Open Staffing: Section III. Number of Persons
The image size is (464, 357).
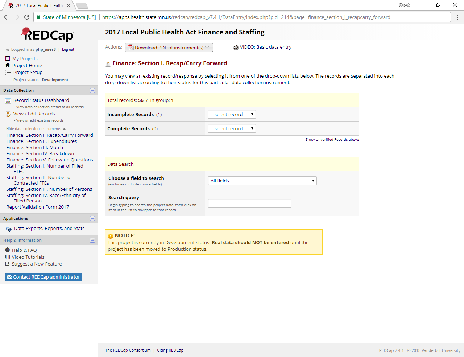[49, 189]
